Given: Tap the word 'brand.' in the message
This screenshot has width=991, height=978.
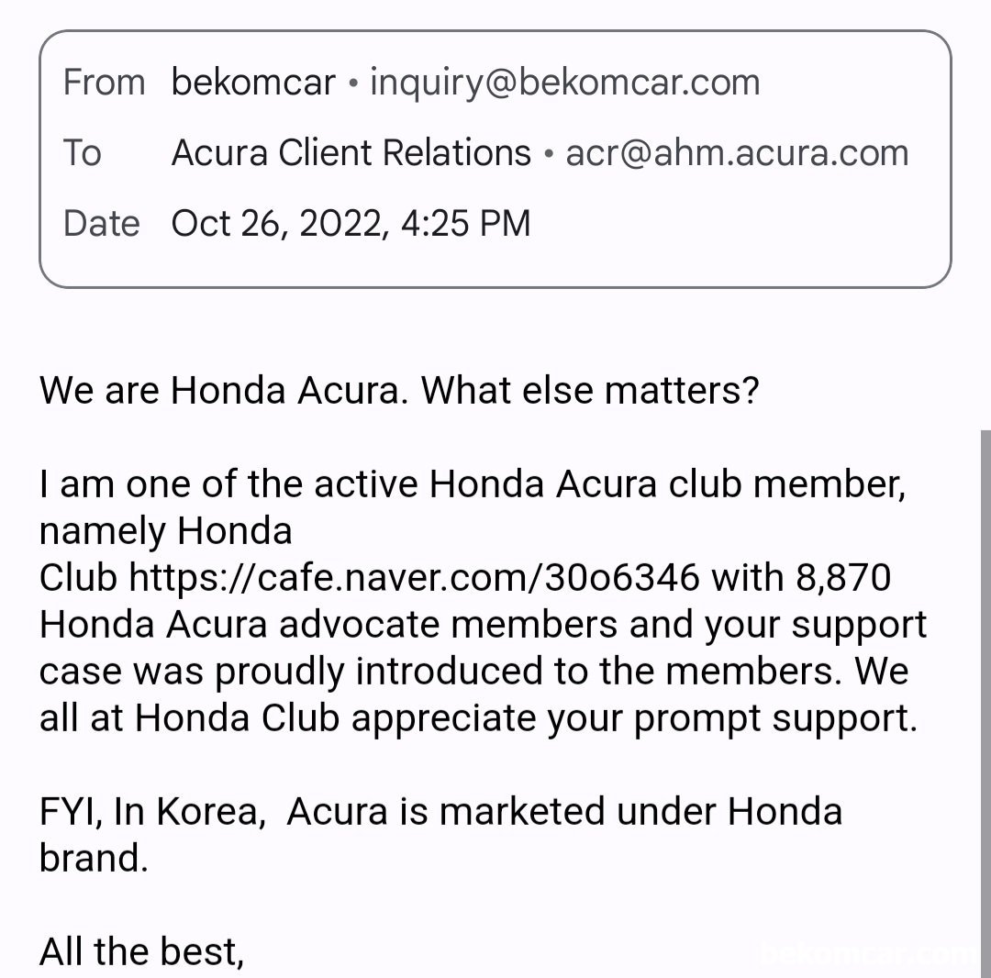Looking at the screenshot, I should (x=94, y=858).
